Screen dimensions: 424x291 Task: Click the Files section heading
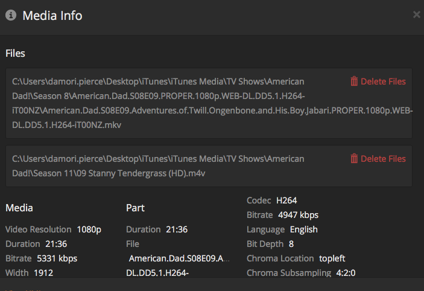click(x=15, y=53)
